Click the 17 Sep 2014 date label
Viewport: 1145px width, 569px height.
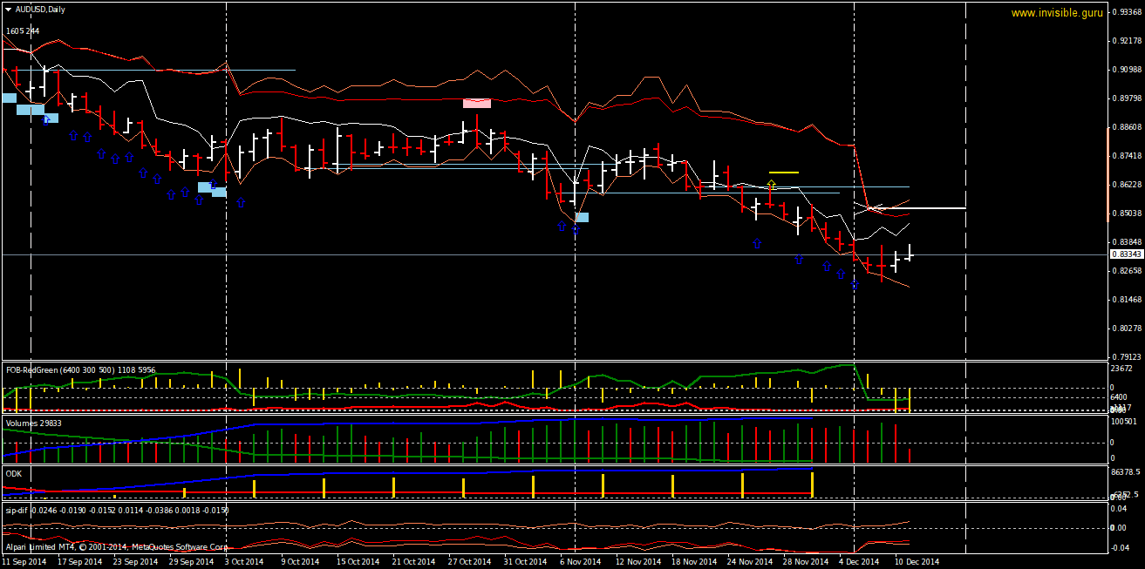[78, 562]
